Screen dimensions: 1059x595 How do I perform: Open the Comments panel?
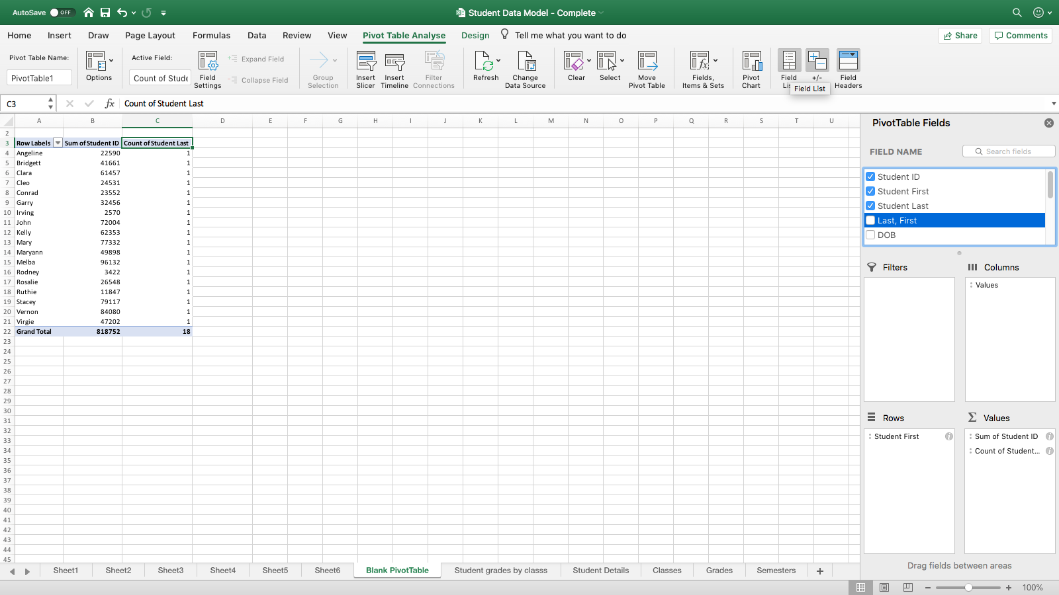pos(1020,35)
